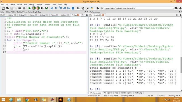Screen dimensions: 182x102
Task: Click the console vertical scrollbar
Action: pyautogui.click(x=181, y=65)
